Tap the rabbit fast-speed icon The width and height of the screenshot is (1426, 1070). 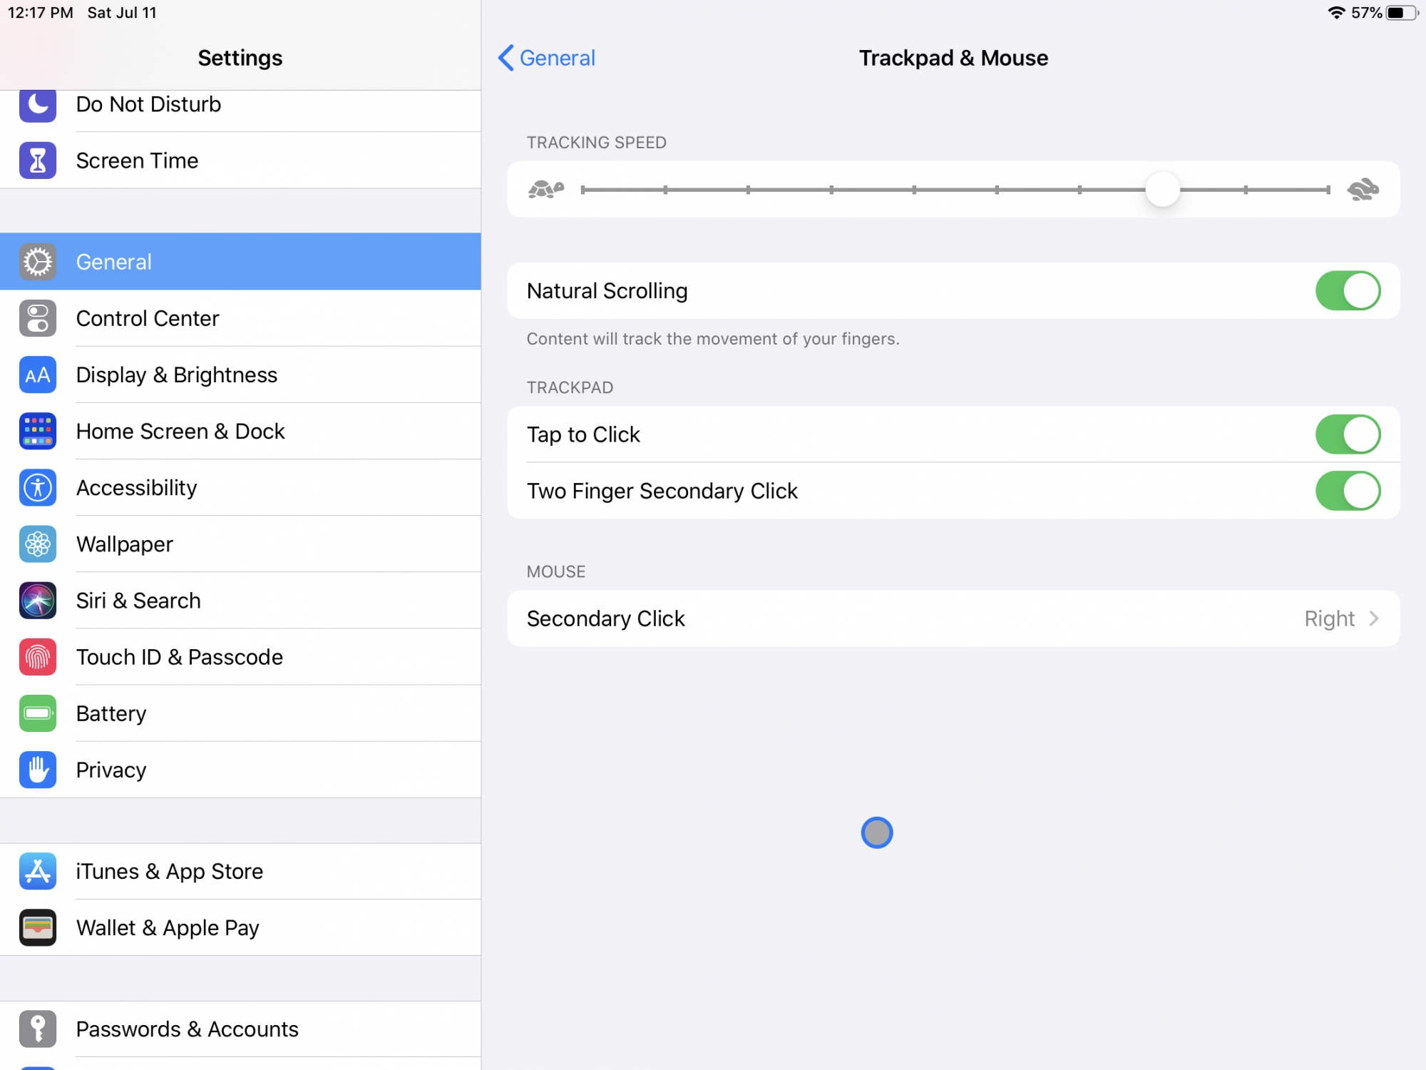coord(1363,190)
